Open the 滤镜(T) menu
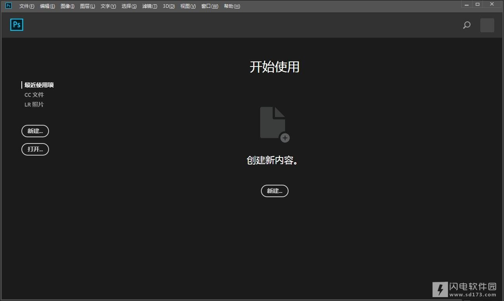 click(x=150, y=6)
